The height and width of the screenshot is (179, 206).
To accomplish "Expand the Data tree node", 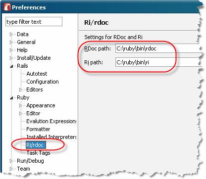I will [x=11, y=34].
